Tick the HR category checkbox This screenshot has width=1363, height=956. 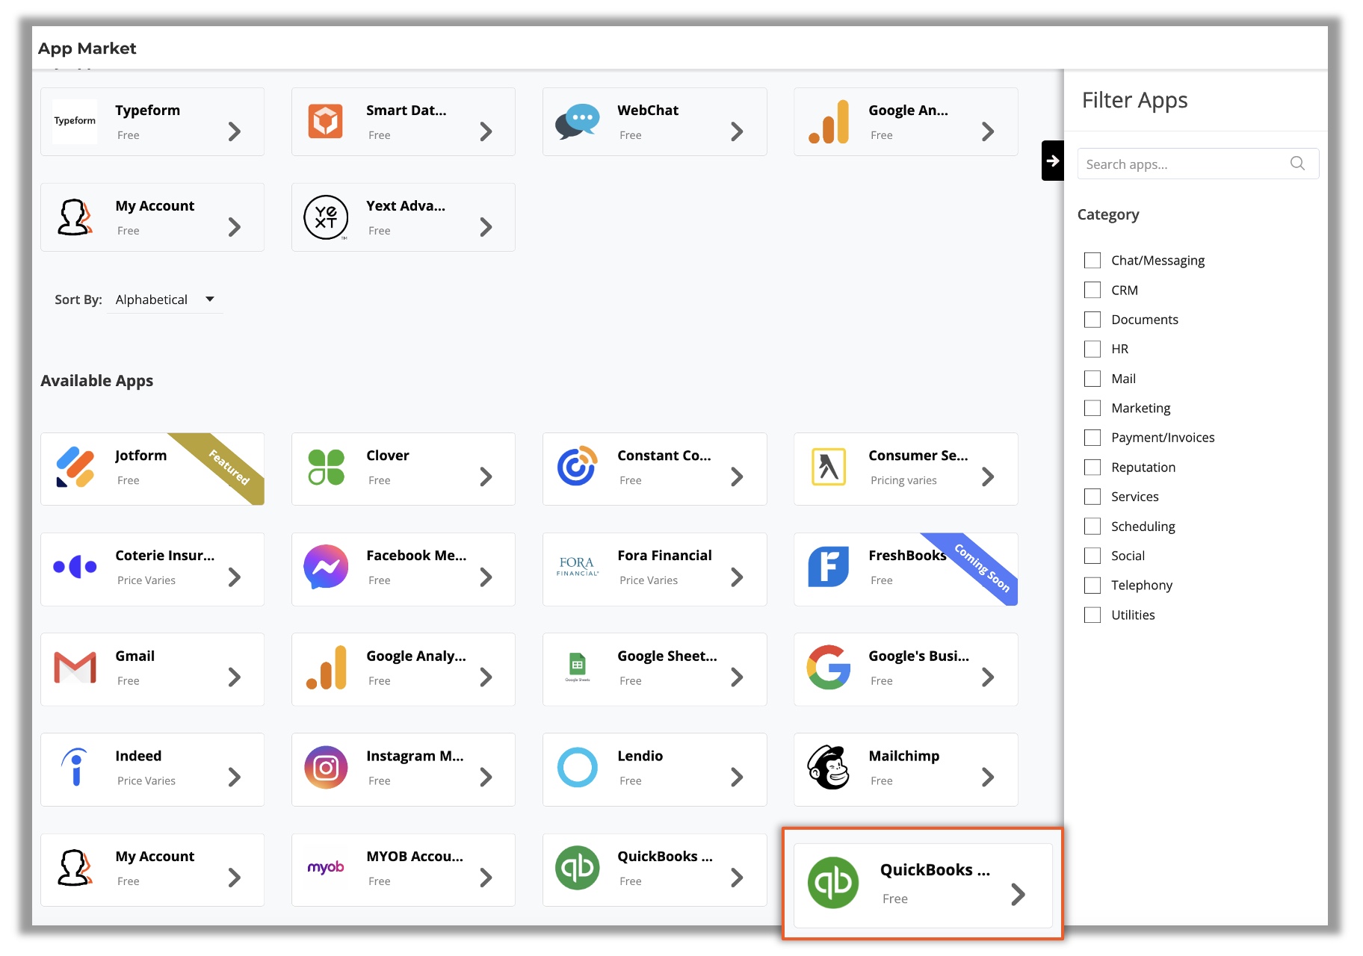1092,349
